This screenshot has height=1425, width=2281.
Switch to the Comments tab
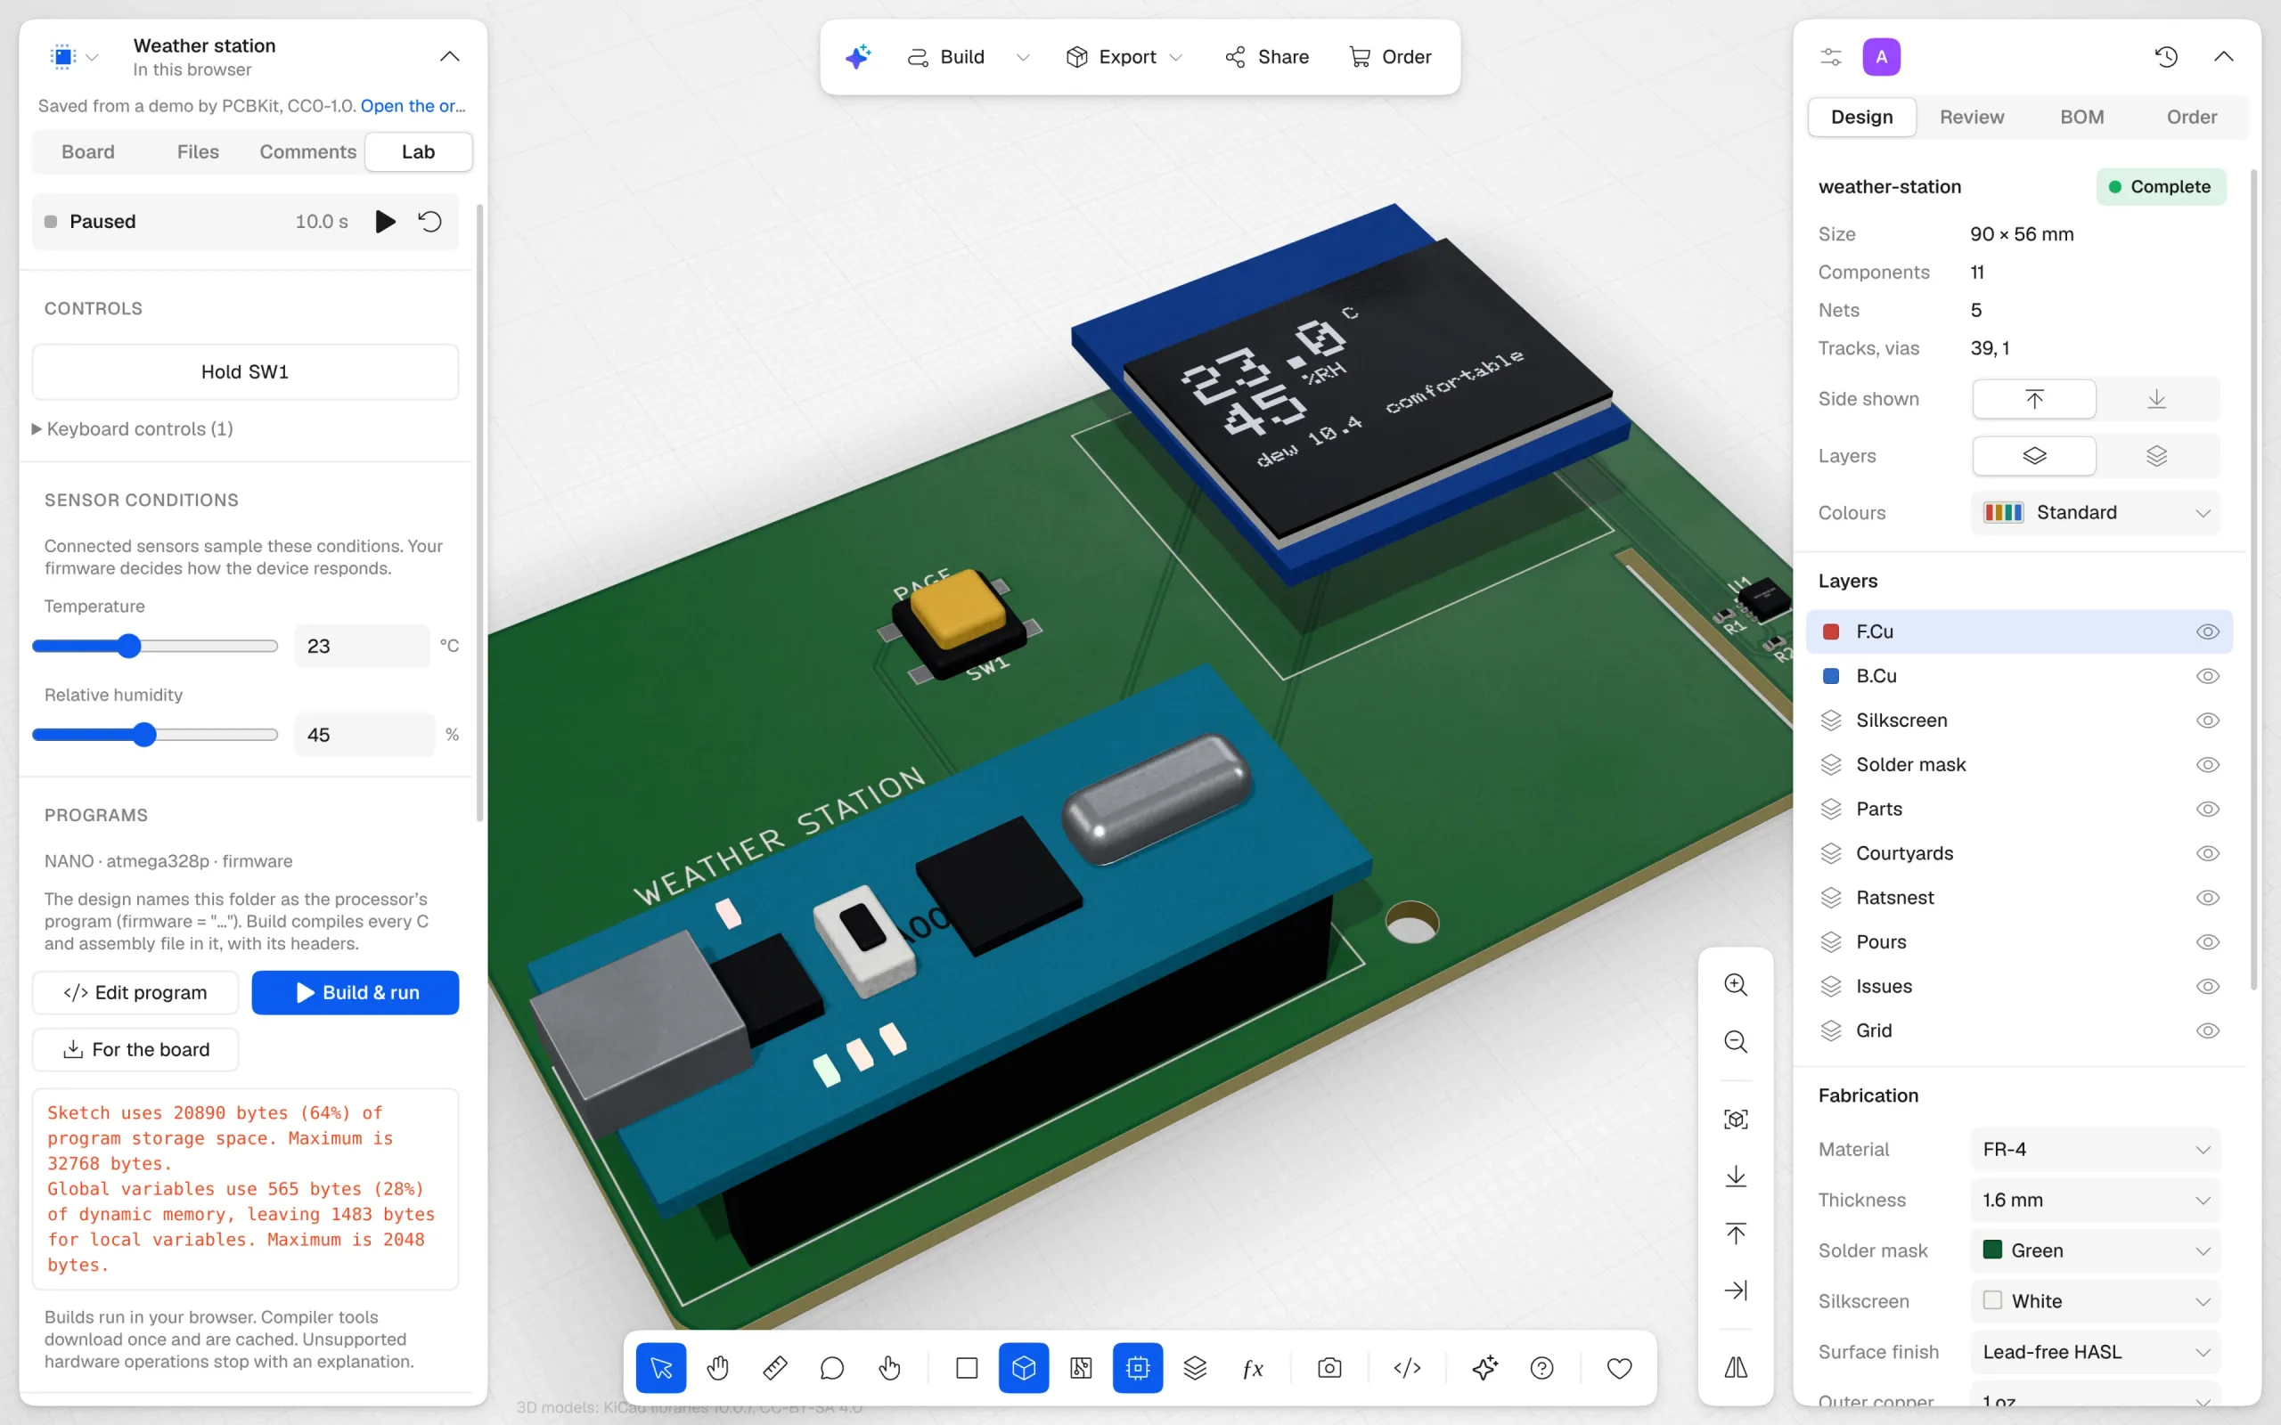[308, 151]
